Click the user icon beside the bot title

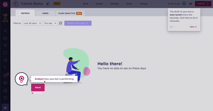click(48, 4)
